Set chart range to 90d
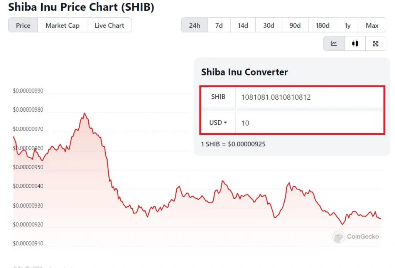Viewport: 395px width, 268px height. coord(295,25)
